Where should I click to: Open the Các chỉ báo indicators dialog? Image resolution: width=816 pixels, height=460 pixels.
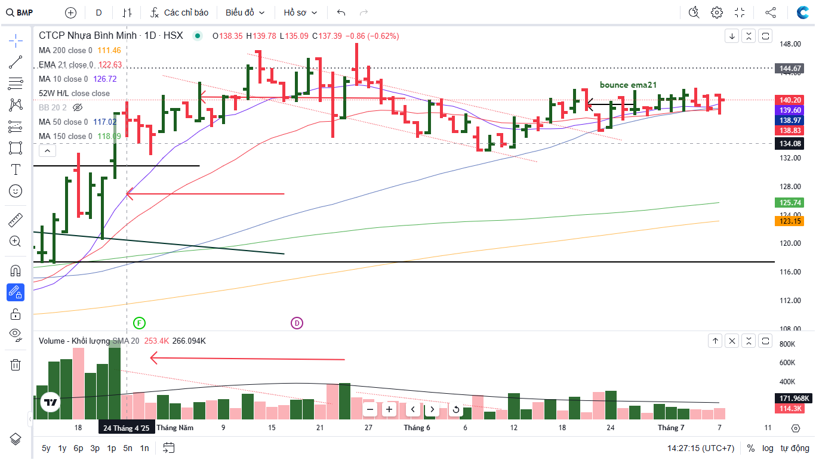pyautogui.click(x=178, y=13)
